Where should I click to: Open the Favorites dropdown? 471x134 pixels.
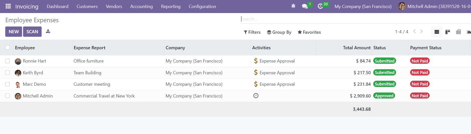pos(309,32)
